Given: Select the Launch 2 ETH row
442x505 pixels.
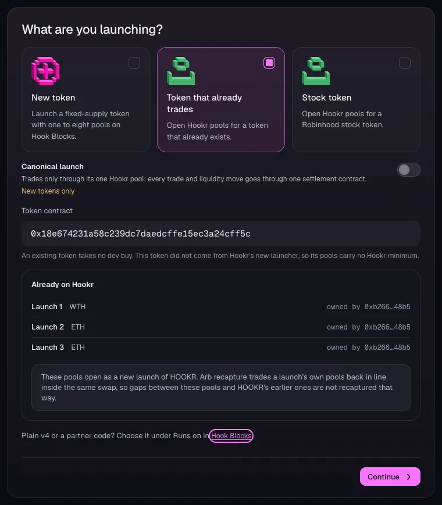Looking at the screenshot, I should 221,327.
